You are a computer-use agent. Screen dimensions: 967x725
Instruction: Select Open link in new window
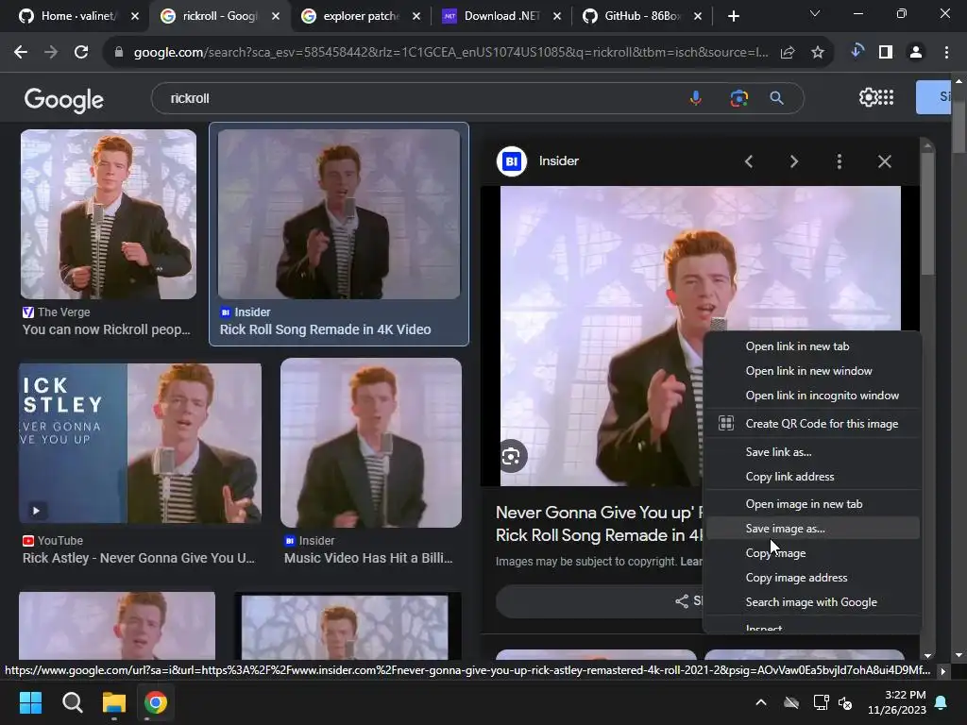pyautogui.click(x=811, y=370)
